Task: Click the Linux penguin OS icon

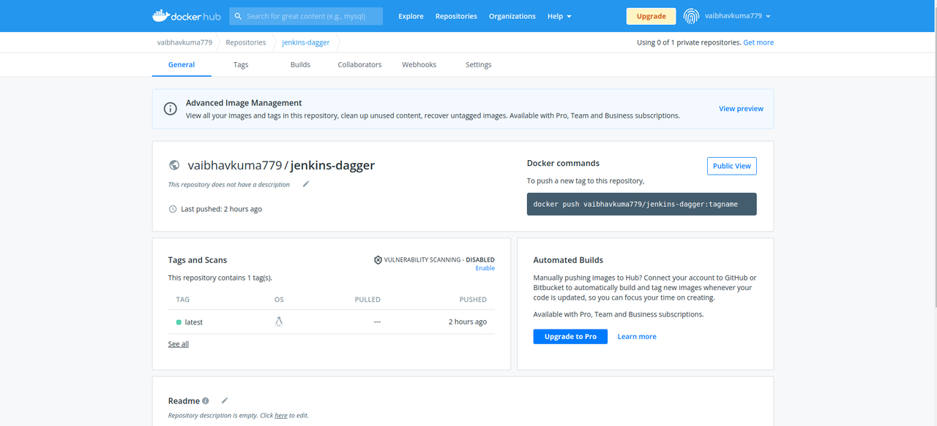Action: click(x=279, y=322)
